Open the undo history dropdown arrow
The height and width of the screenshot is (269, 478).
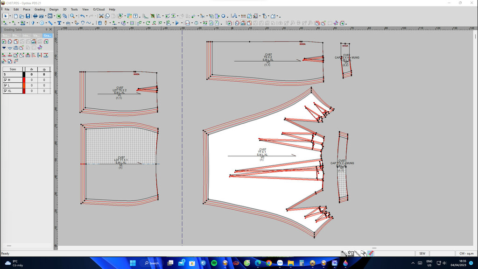[x=86, y=16]
